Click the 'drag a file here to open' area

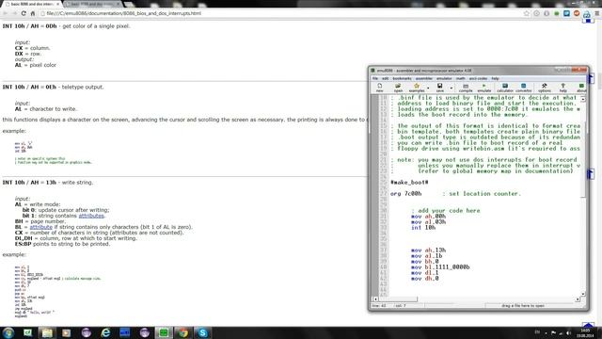click(523, 306)
